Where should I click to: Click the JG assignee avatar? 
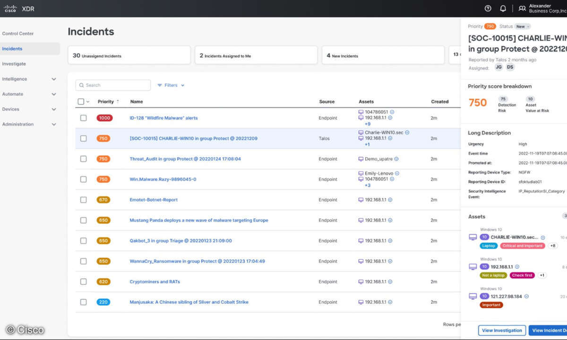[499, 67]
